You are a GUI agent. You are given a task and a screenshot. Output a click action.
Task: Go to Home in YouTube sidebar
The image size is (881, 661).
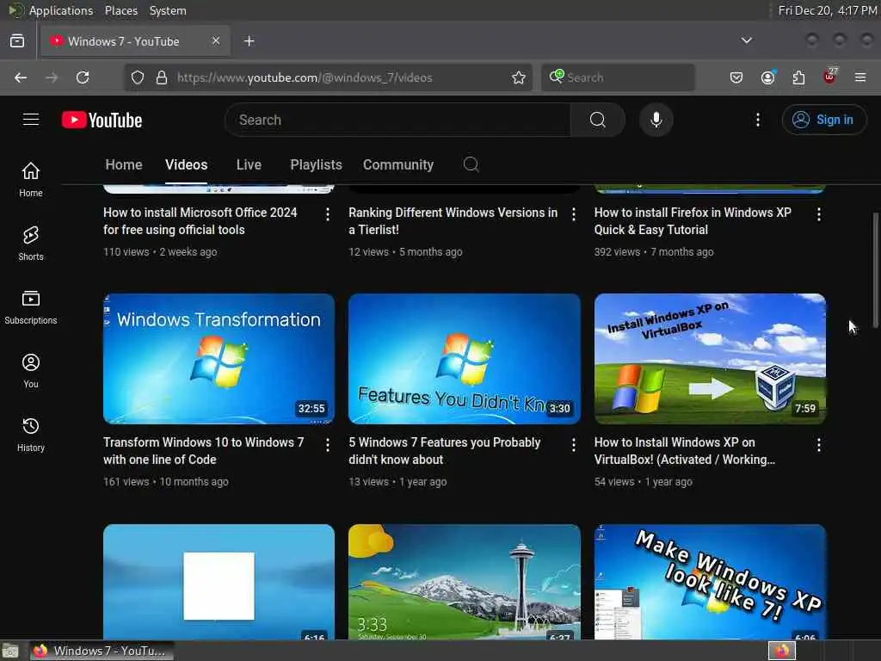point(31,179)
